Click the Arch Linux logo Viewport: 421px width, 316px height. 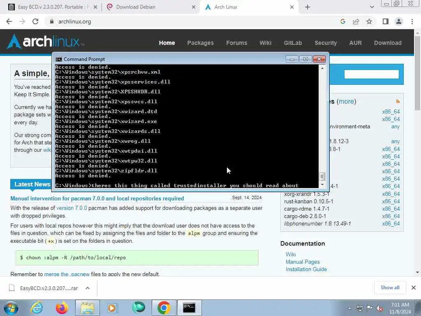(45, 42)
